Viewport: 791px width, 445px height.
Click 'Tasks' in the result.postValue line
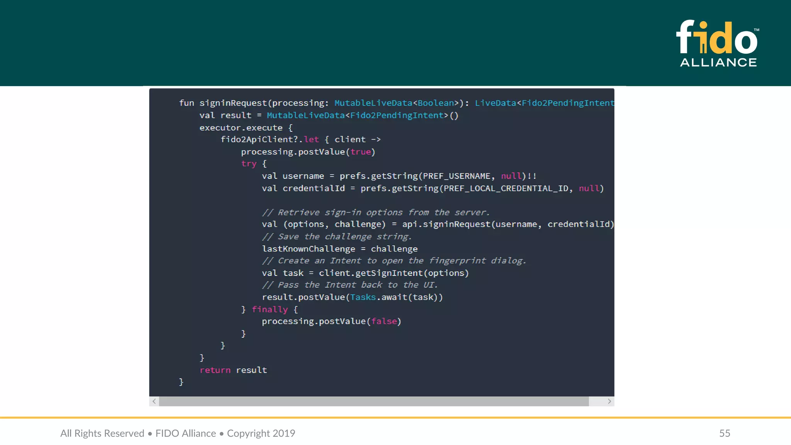click(x=363, y=297)
